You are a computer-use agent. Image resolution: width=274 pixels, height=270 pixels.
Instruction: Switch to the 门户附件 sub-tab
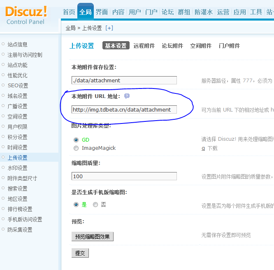229,46
